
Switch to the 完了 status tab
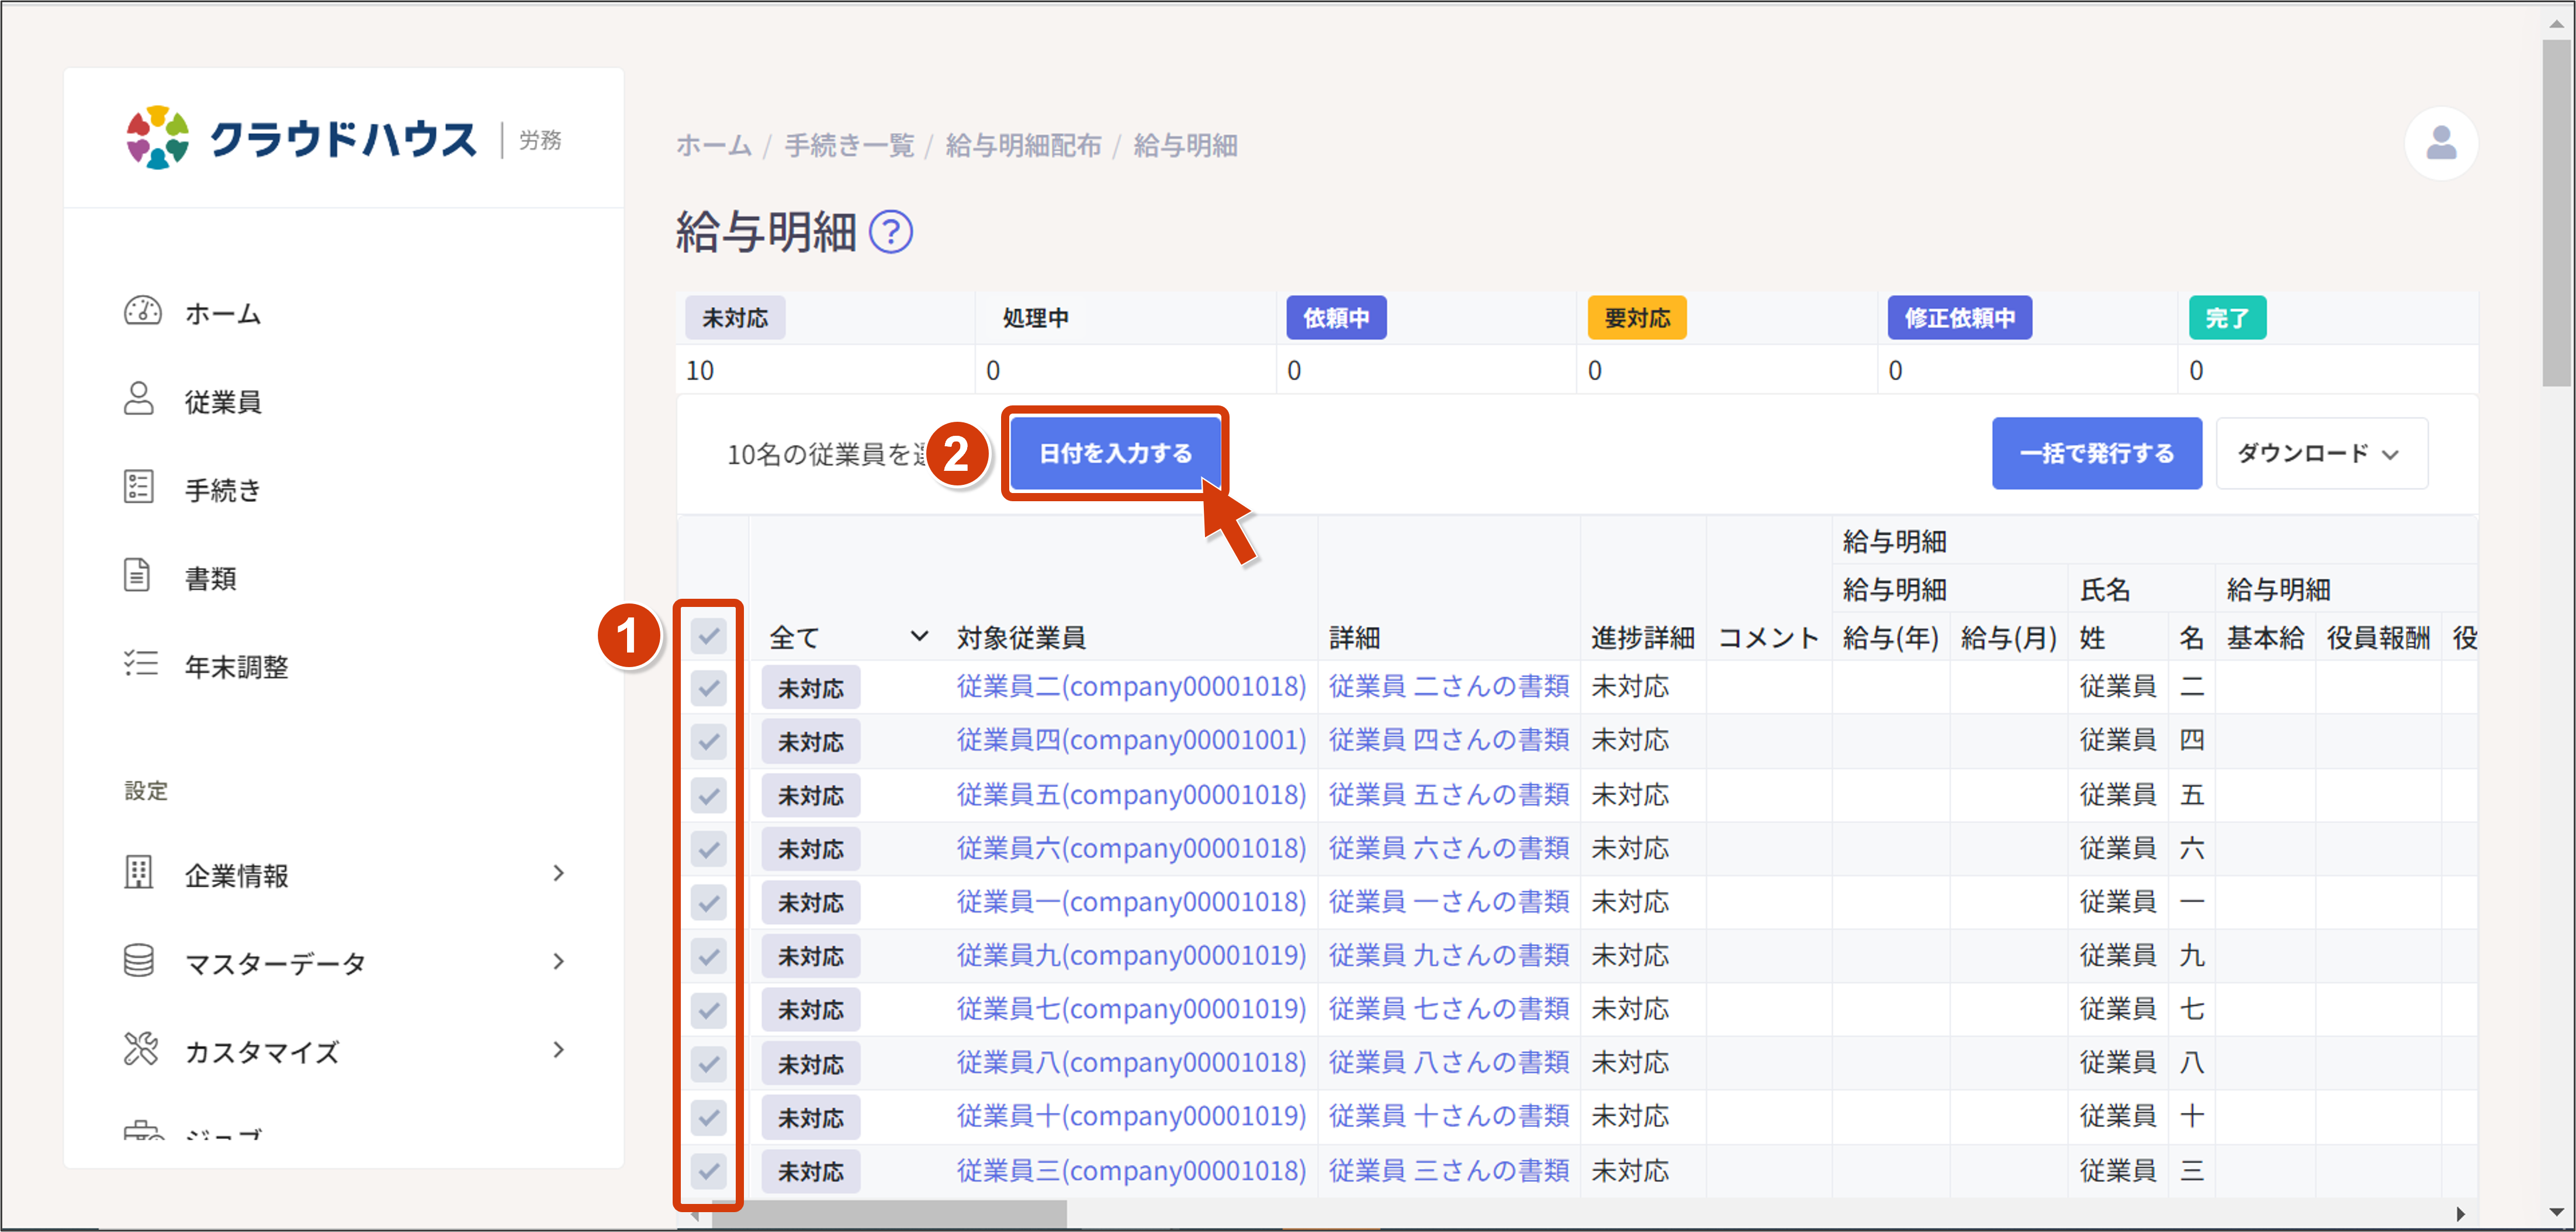click(x=2227, y=317)
